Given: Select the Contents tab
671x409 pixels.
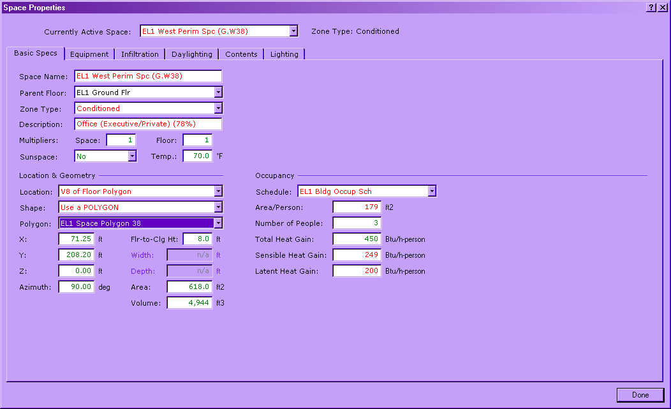Looking at the screenshot, I should (241, 54).
